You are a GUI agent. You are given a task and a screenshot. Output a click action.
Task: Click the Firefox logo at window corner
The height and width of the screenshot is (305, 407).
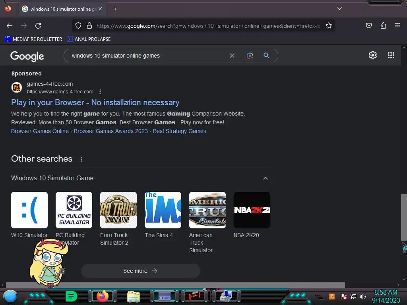tap(8, 9)
